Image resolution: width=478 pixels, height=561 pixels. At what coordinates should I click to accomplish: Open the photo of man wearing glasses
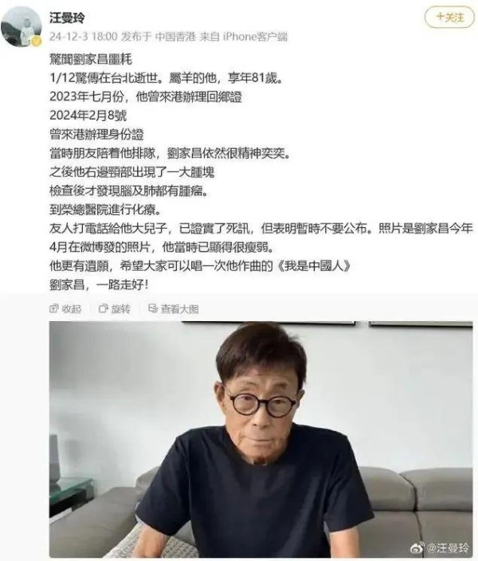(261, 439)
